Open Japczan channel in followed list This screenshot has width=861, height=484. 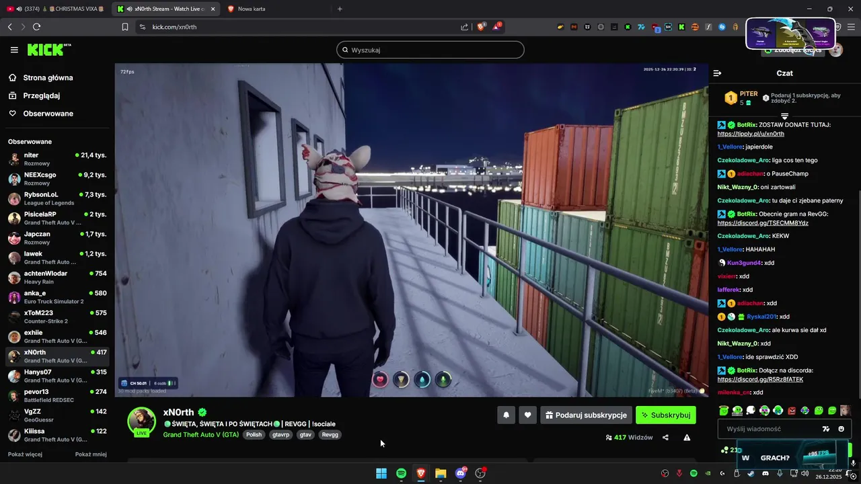(x=57, y=238)
